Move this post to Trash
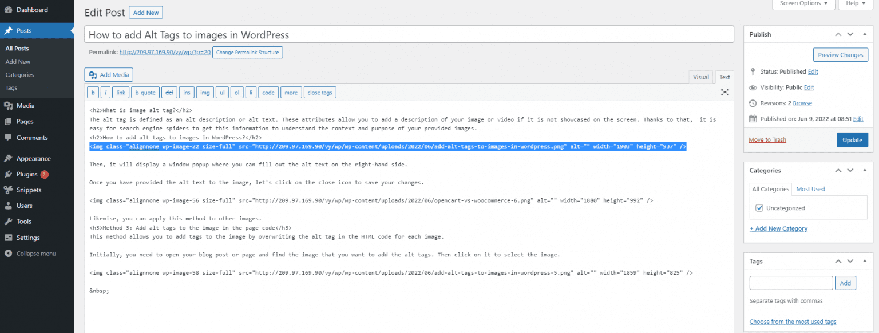The width and height of the screenshot is (879, 333). [x=767, y=139]
